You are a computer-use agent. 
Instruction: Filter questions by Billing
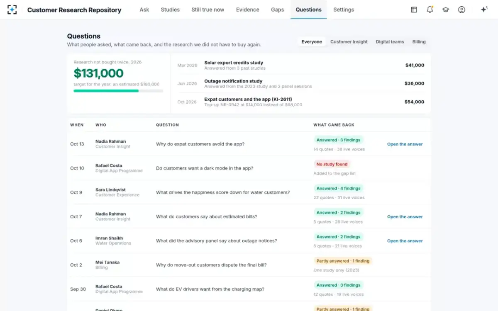(419, 42)
